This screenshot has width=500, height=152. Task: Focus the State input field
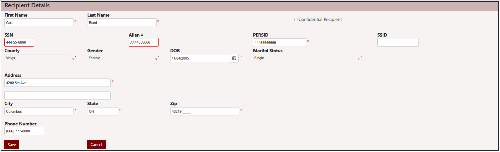pyautogui.click(x=102, y=111)
